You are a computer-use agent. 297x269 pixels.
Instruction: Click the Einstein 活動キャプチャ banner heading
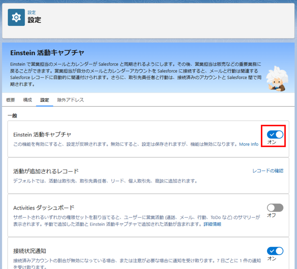tap(47, 53)
